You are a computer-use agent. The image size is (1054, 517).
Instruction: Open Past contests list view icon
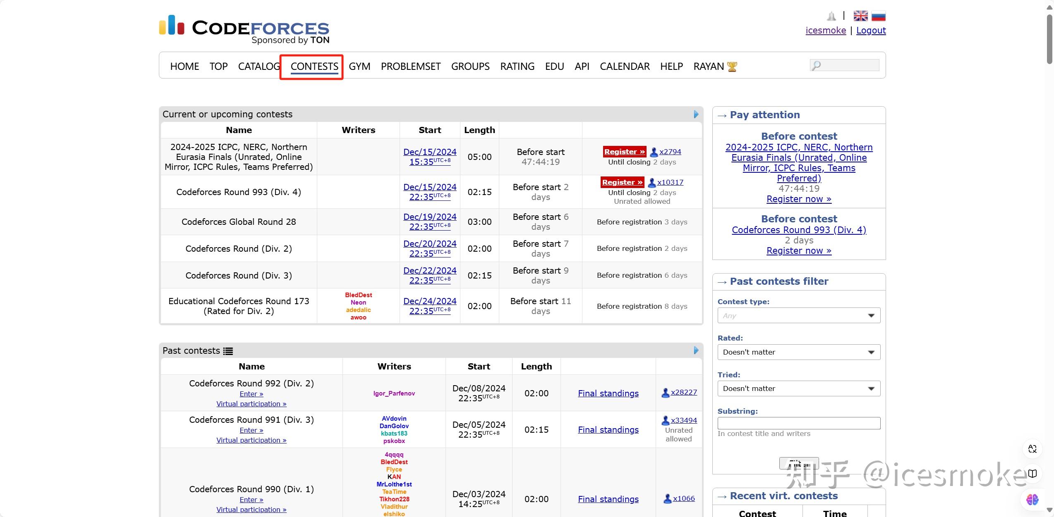(228, 351)
